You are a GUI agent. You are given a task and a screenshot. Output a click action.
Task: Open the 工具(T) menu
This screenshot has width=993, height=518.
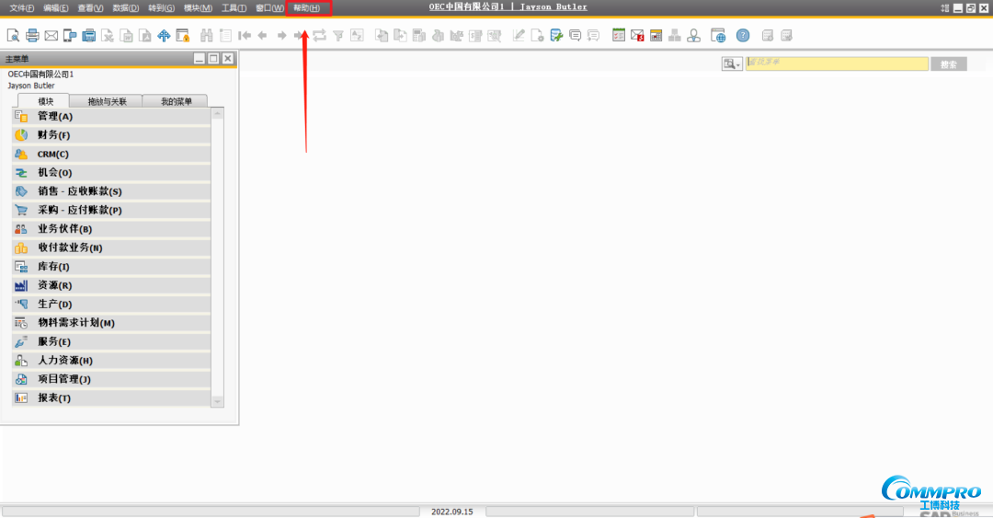(x=234, y=8)
